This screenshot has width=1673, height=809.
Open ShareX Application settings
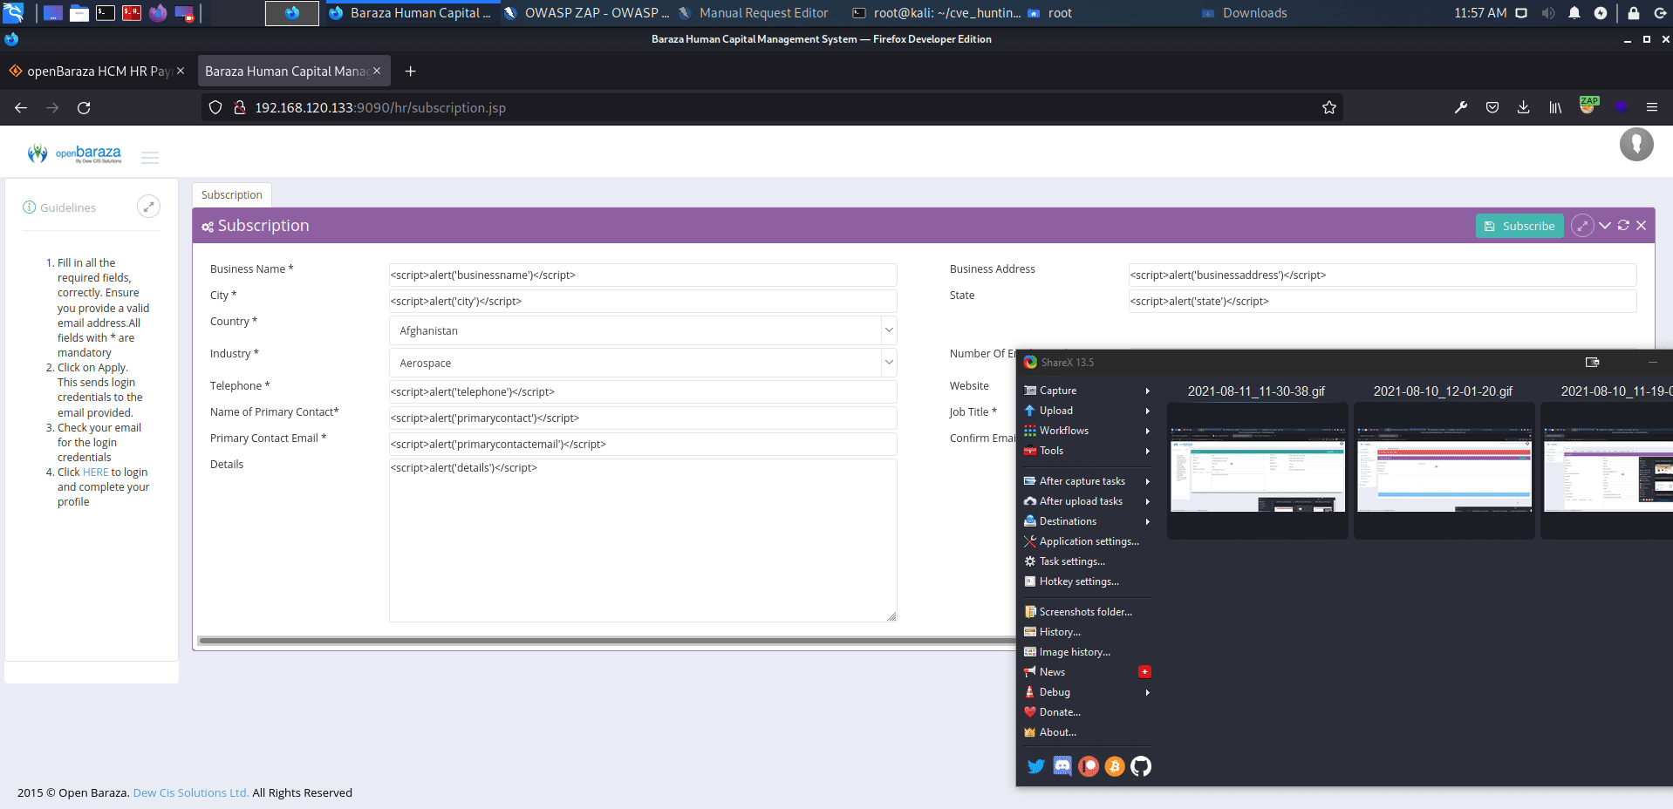coord(1087,541)
